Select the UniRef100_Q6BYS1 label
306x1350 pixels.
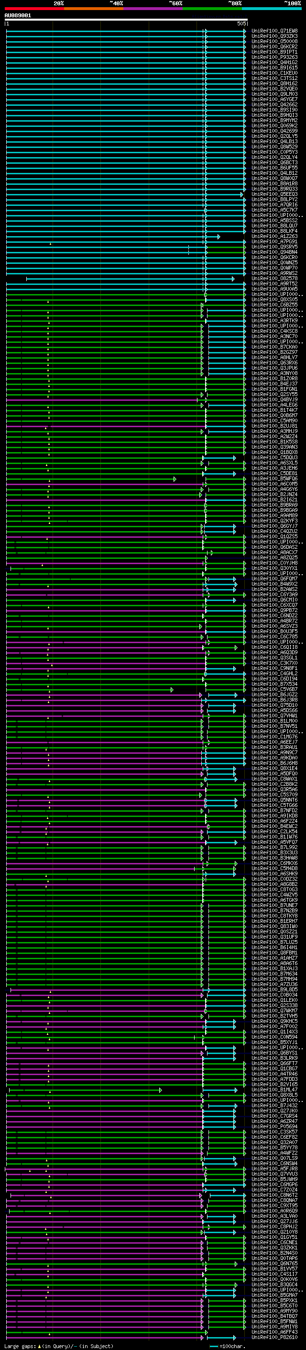[274, 1053]
